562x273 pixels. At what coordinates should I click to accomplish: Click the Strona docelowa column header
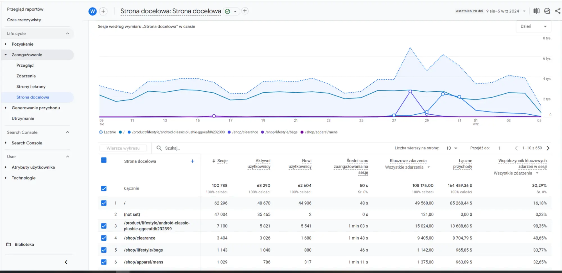click(140, 161)
